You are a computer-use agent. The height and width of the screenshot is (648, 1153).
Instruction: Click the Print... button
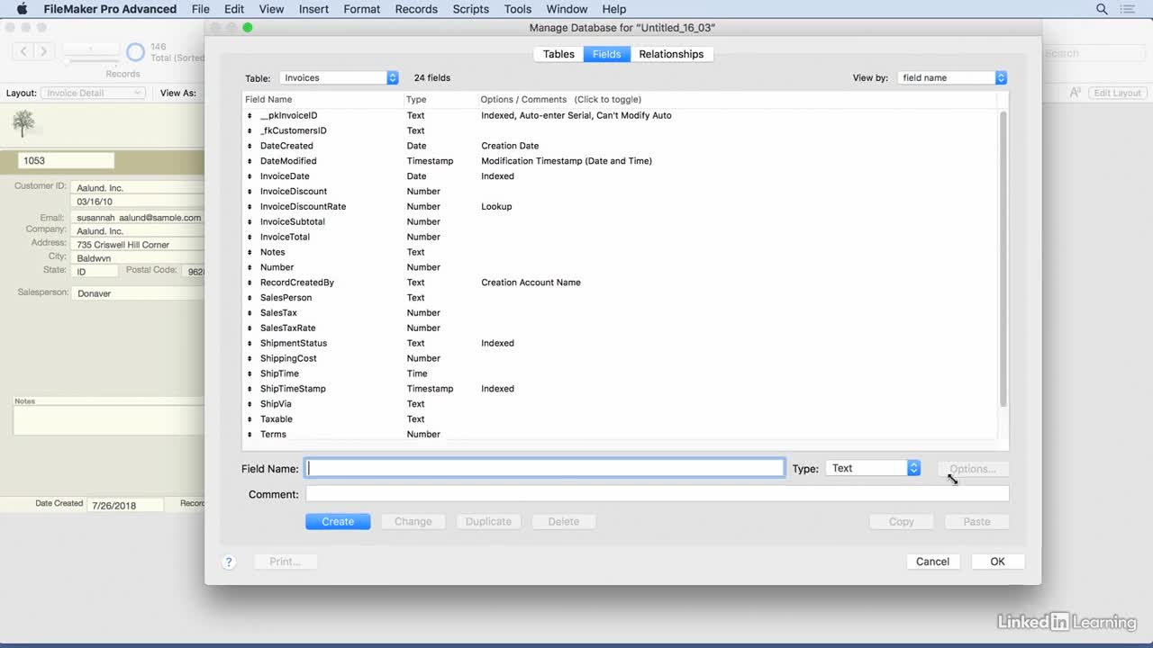(x=285, y=562)
